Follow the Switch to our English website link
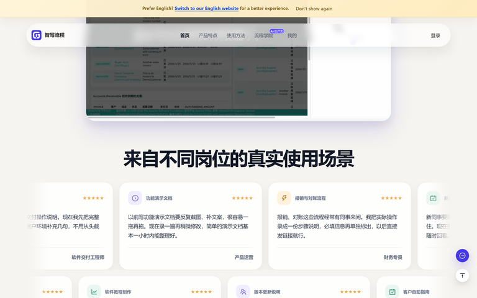477x298 pixels. pos(207,9)
